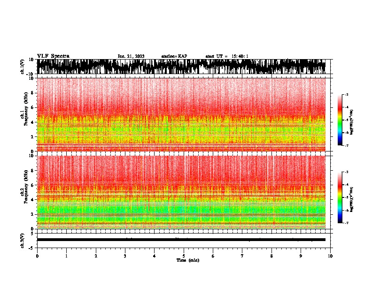This screenshot has width=372, height=287.
Task: Click time axis tick label '3'
Action: click(125, 256)
